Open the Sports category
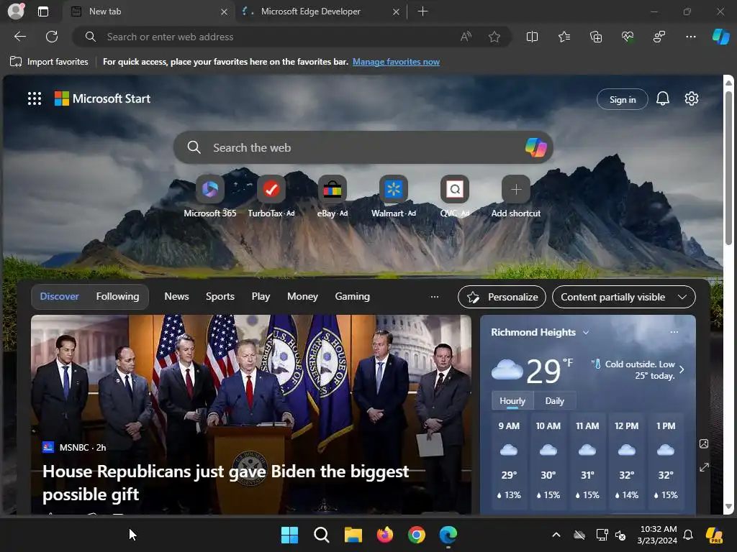The width and height of the screenshot is (737, 552). tap(220, 296)
